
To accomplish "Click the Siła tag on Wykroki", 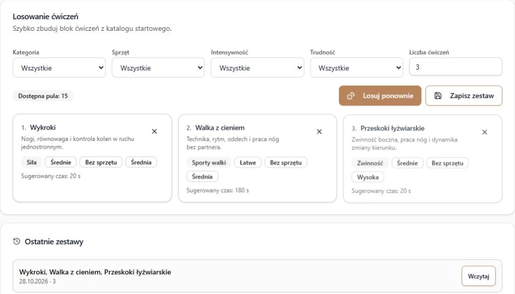I will [x=31, y=163].
